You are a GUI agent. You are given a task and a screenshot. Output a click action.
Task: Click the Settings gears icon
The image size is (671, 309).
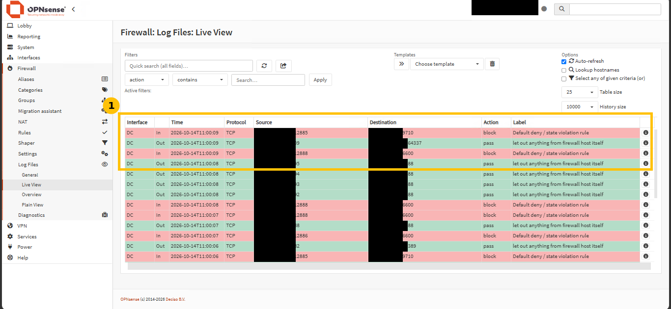pos(105,154)
